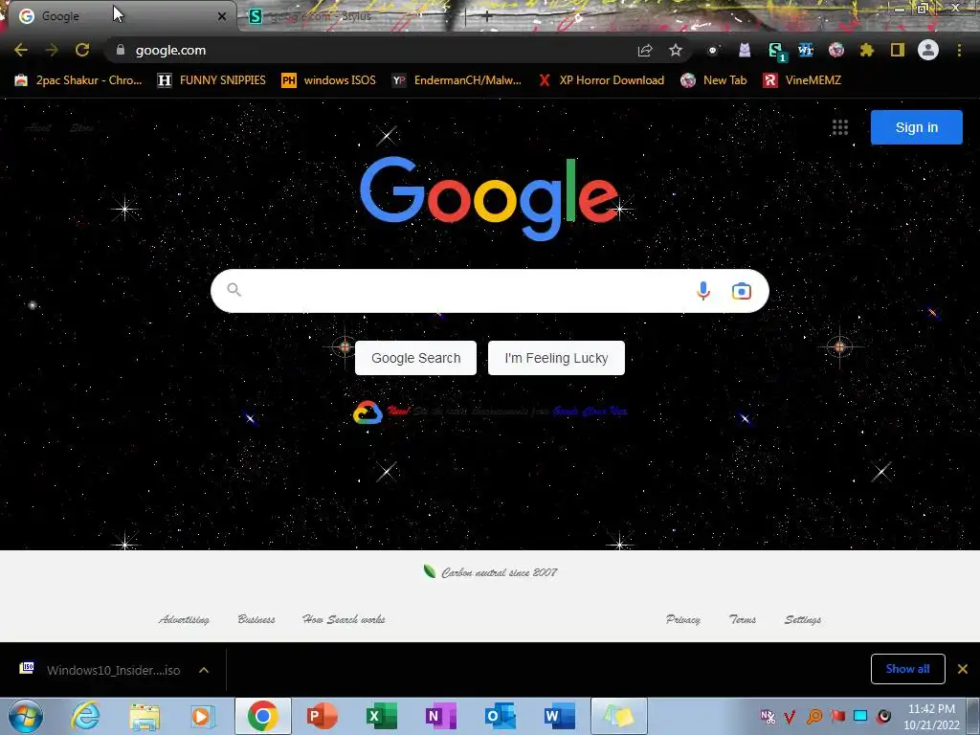Click the Google Search button

pos(415,358)
